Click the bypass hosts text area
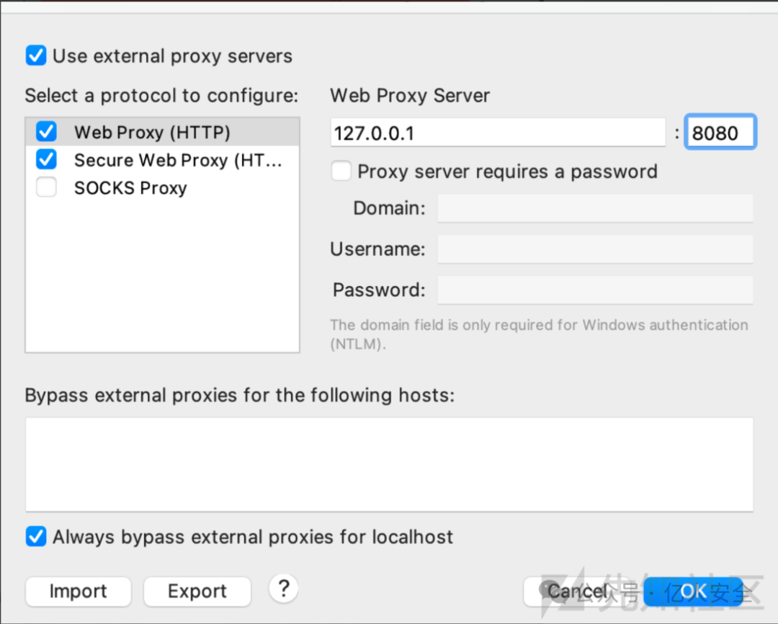 [389, 464]
